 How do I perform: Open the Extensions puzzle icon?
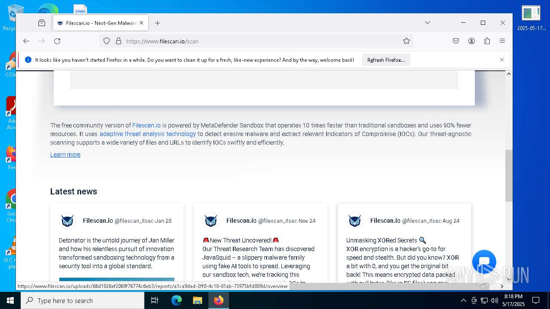(x=487, y=41)
